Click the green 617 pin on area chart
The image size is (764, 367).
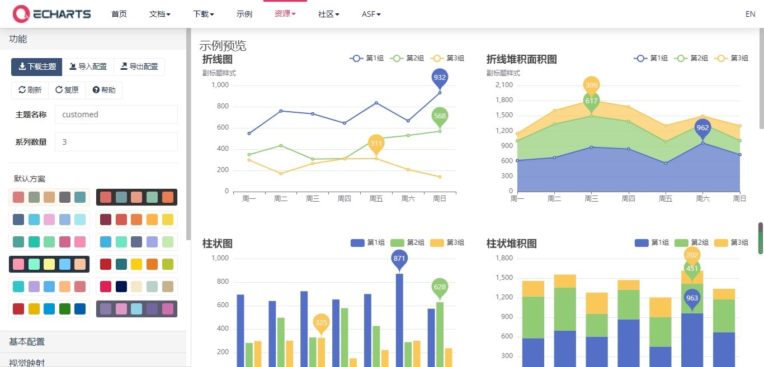coord(591,102)
